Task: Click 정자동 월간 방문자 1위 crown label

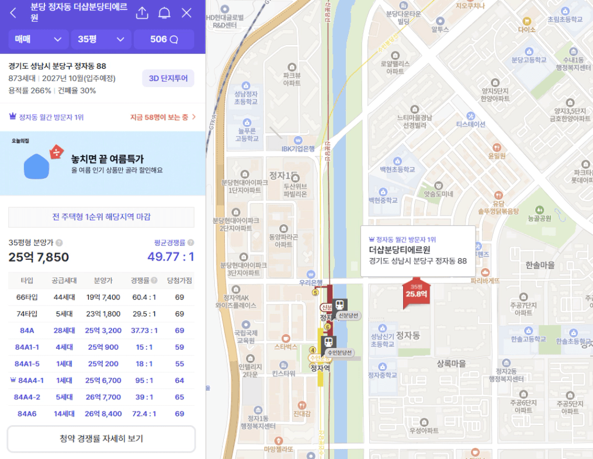Action: [46, 117]
